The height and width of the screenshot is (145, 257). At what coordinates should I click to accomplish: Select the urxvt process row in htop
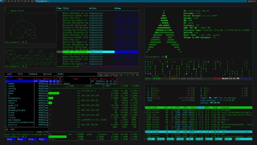[199, 129]
